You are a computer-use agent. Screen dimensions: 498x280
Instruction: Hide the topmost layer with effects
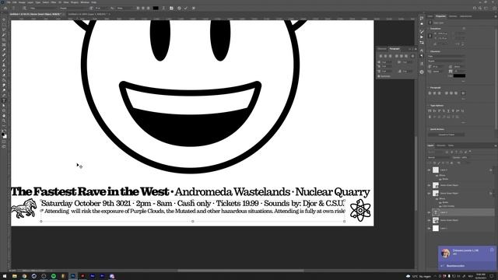tap(429, 170)
